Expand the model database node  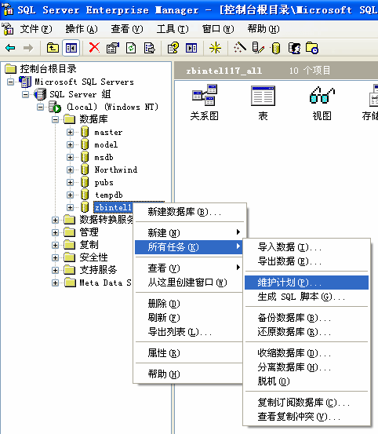pos(70,144)
